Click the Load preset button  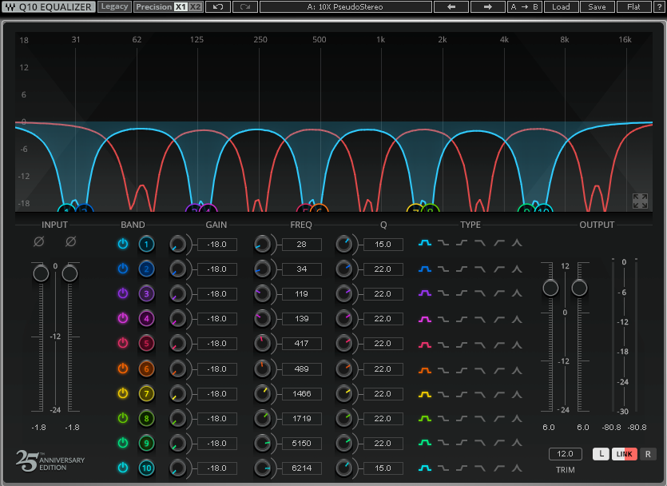coord(561,7)
